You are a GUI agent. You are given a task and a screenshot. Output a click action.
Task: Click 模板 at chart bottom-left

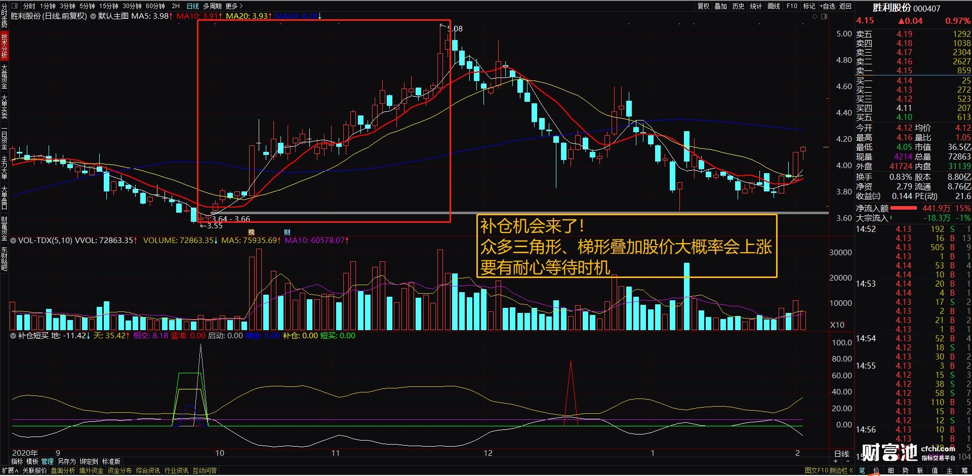(32, 461)
